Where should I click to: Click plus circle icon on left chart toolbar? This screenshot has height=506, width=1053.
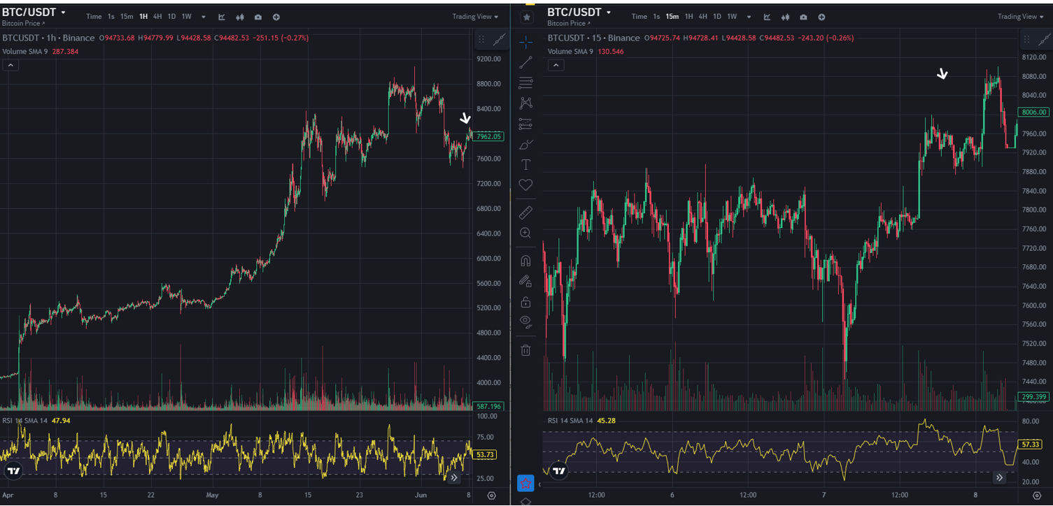[276, 17]
